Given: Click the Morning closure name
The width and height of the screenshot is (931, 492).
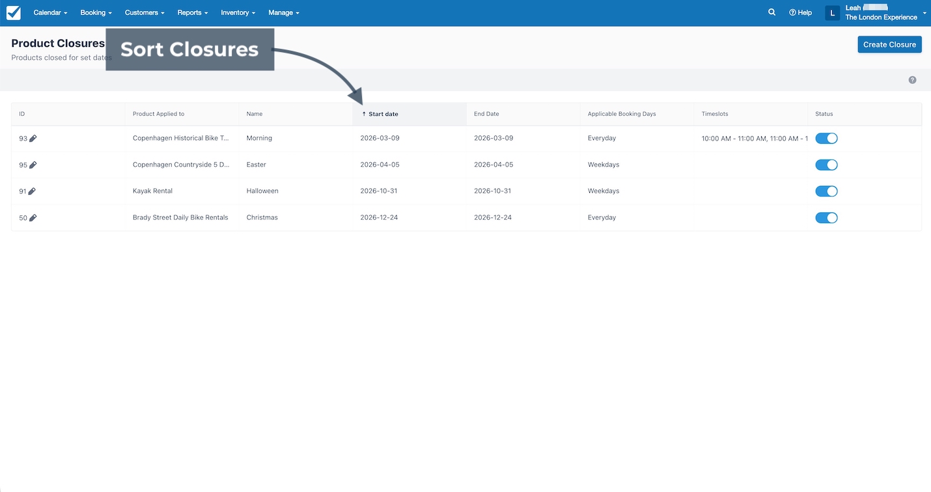Looking at the screenshot, I should coord(259,138).
